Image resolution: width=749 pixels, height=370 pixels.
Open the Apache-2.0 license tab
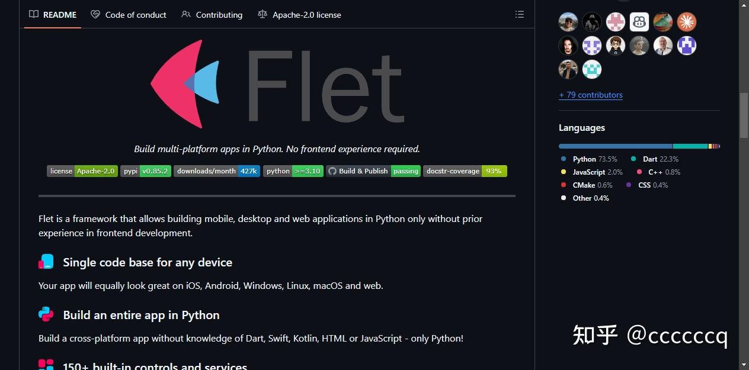(x=299, y=14)
